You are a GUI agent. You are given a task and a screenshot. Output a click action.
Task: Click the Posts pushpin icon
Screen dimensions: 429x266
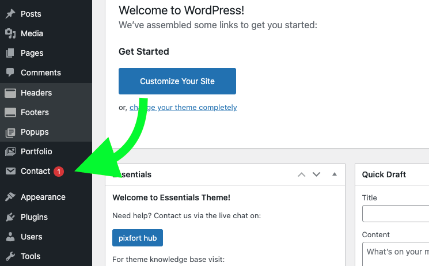[x=10, y=14]
